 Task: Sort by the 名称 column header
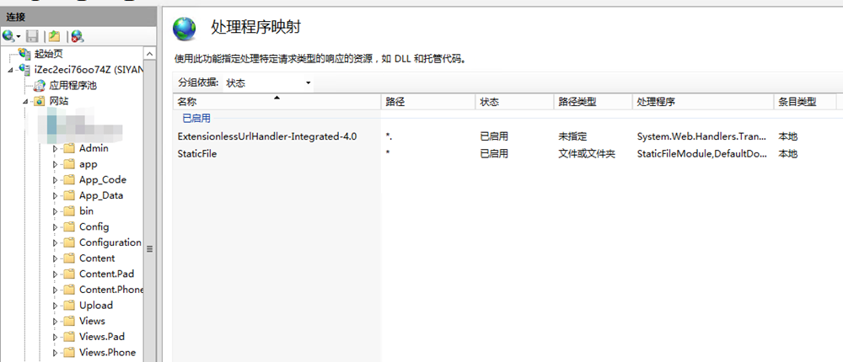[277, 102]
